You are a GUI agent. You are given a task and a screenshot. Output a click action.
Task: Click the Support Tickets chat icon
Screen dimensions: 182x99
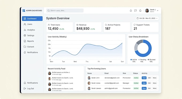coord(135,25)
